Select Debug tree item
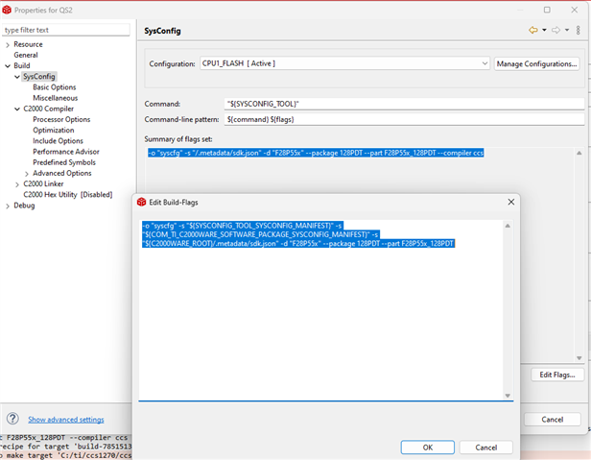This screenshot has height=460, width=591. pos(24,206)
